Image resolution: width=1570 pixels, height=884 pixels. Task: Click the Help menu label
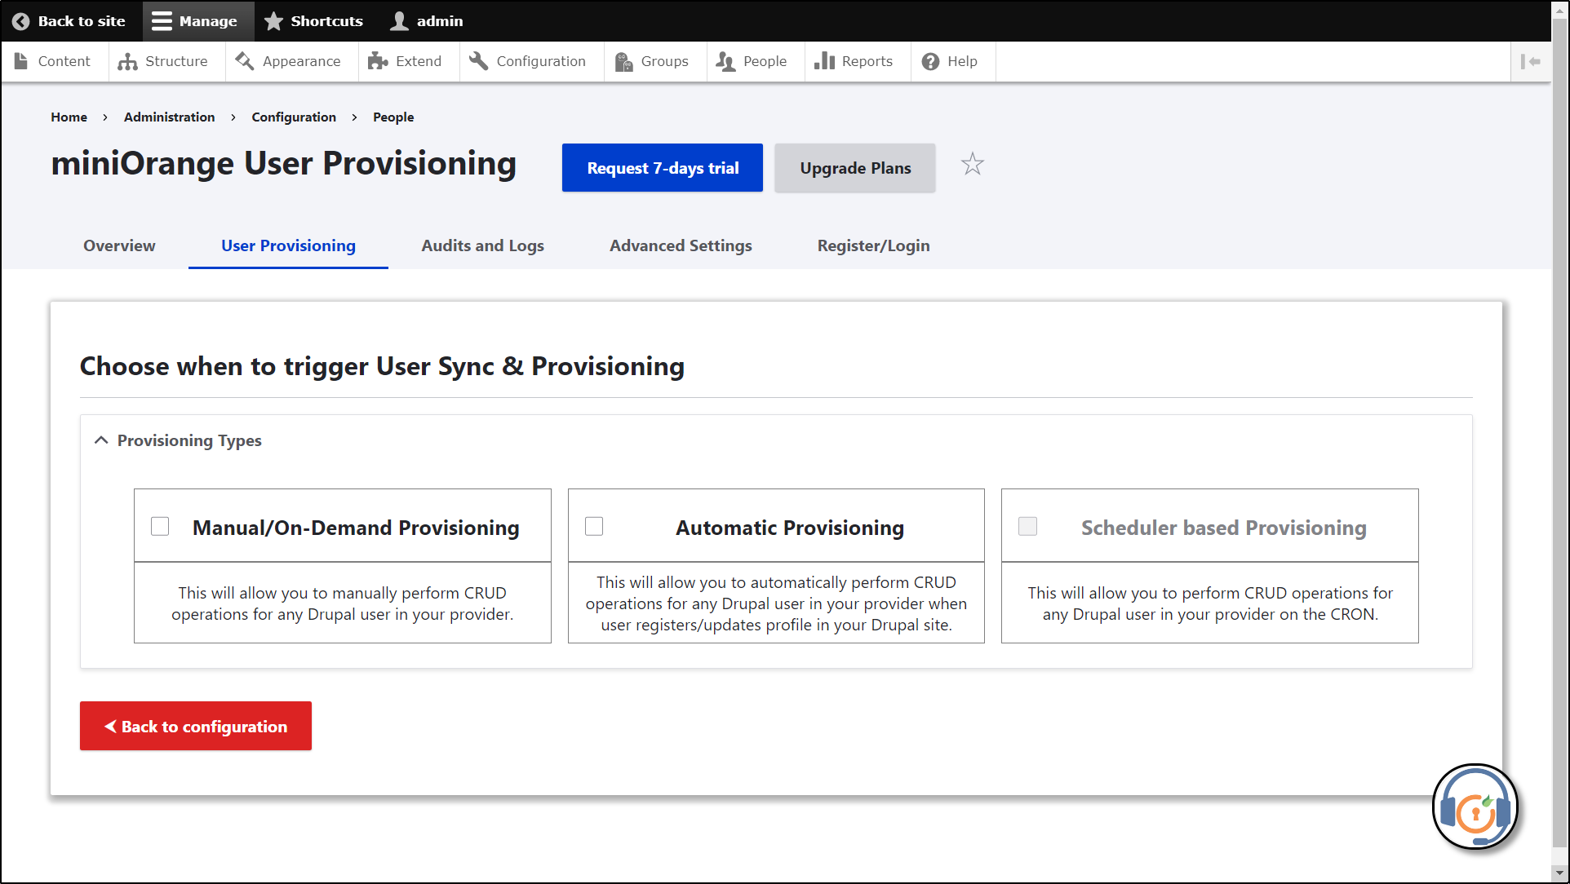962,61
